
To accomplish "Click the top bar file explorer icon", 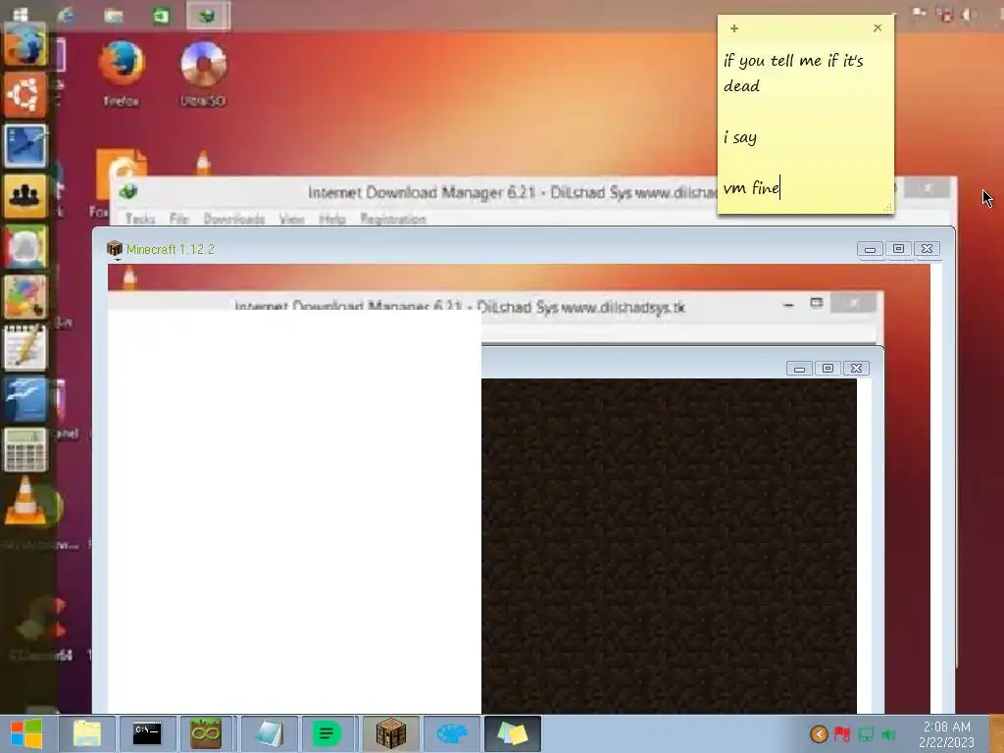I will point(114,15).
